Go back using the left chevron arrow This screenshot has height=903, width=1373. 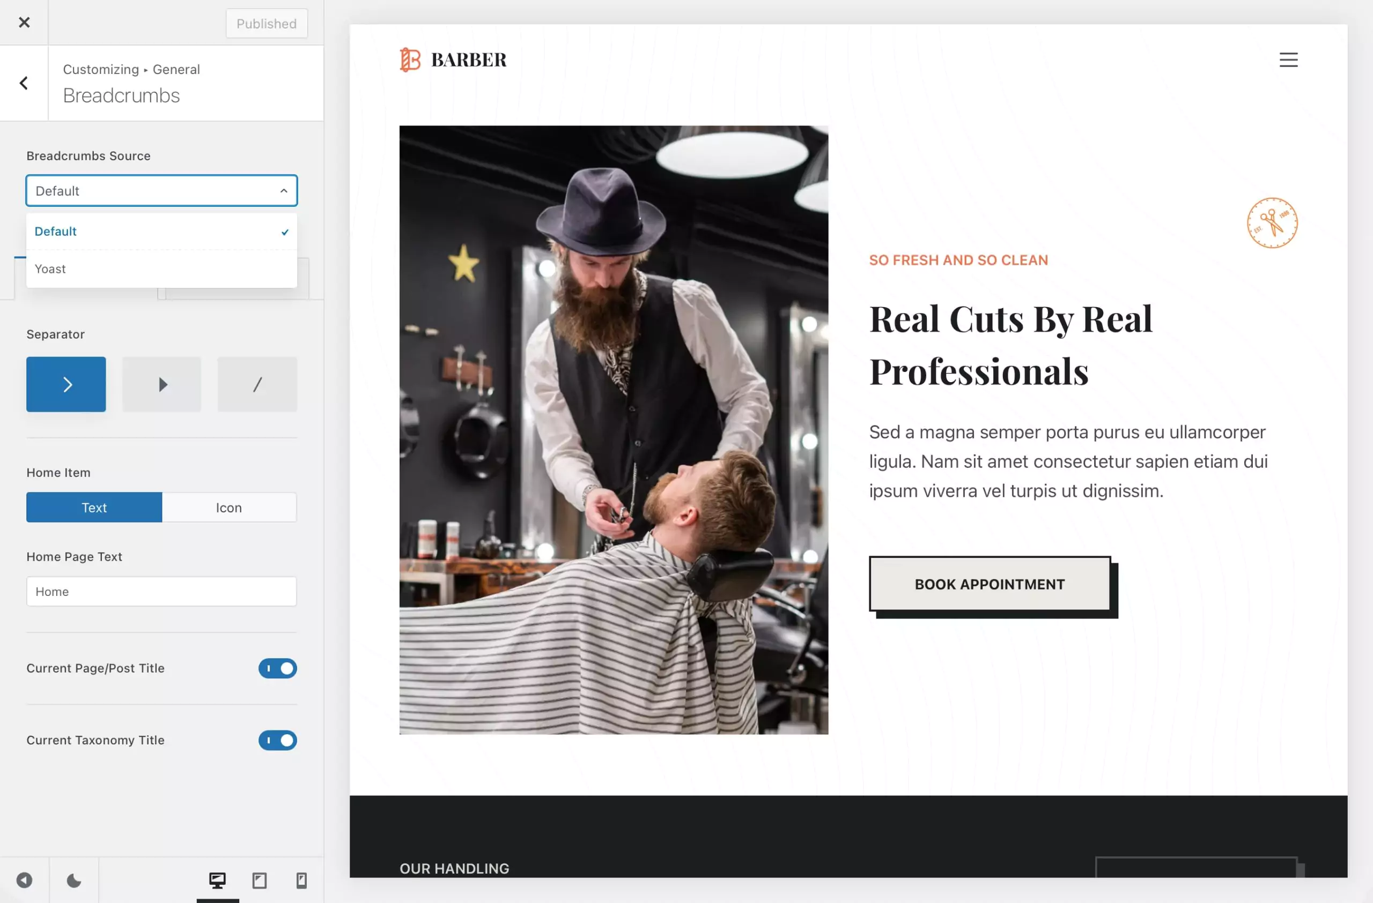(x=24, y=84)
